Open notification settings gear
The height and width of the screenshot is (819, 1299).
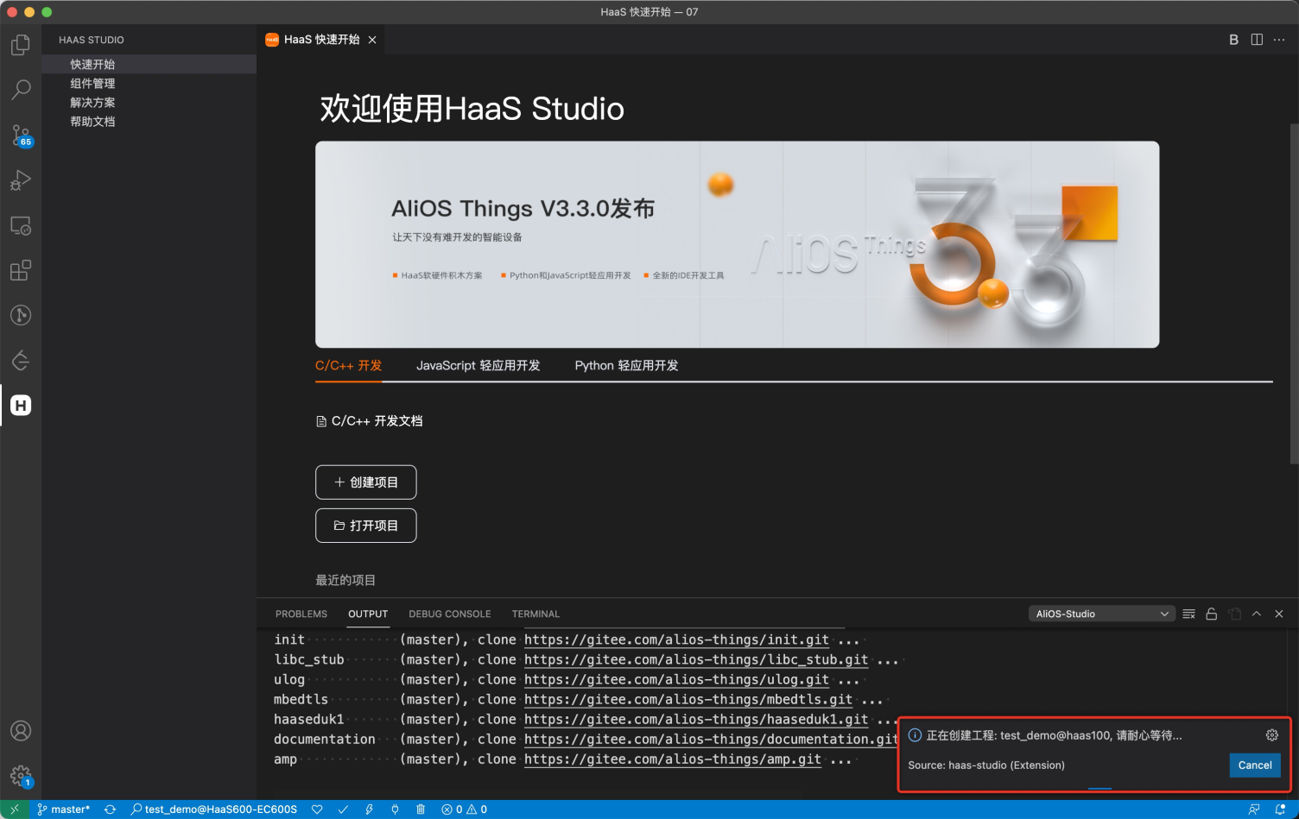1272,735
